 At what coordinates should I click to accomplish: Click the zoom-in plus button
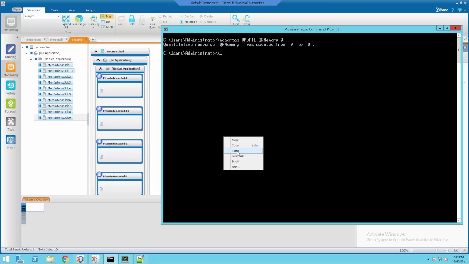[447, 250]
